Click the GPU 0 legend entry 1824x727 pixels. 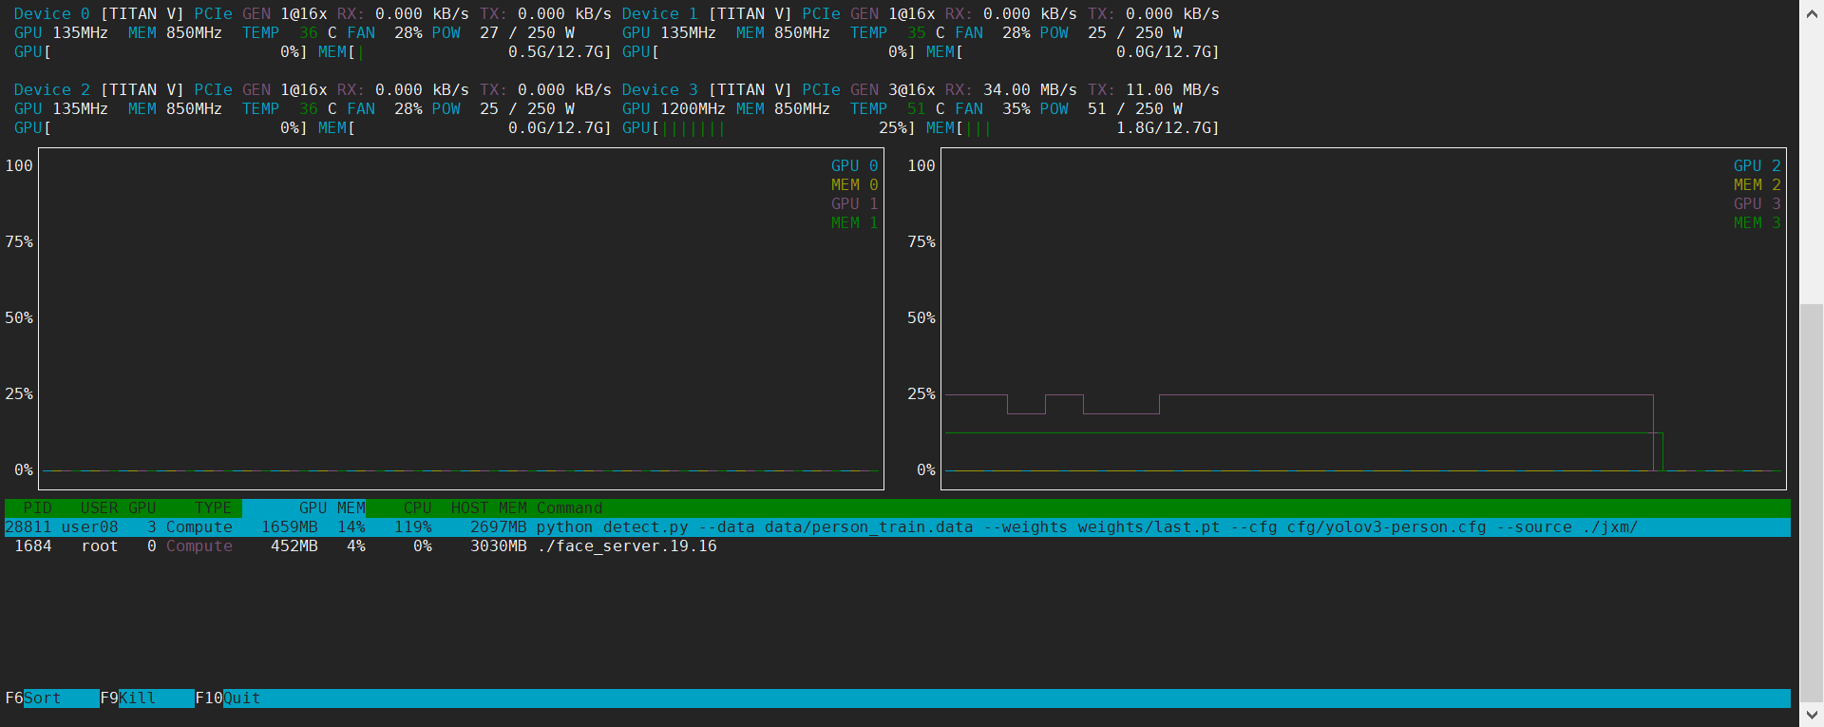coord(854,166)
